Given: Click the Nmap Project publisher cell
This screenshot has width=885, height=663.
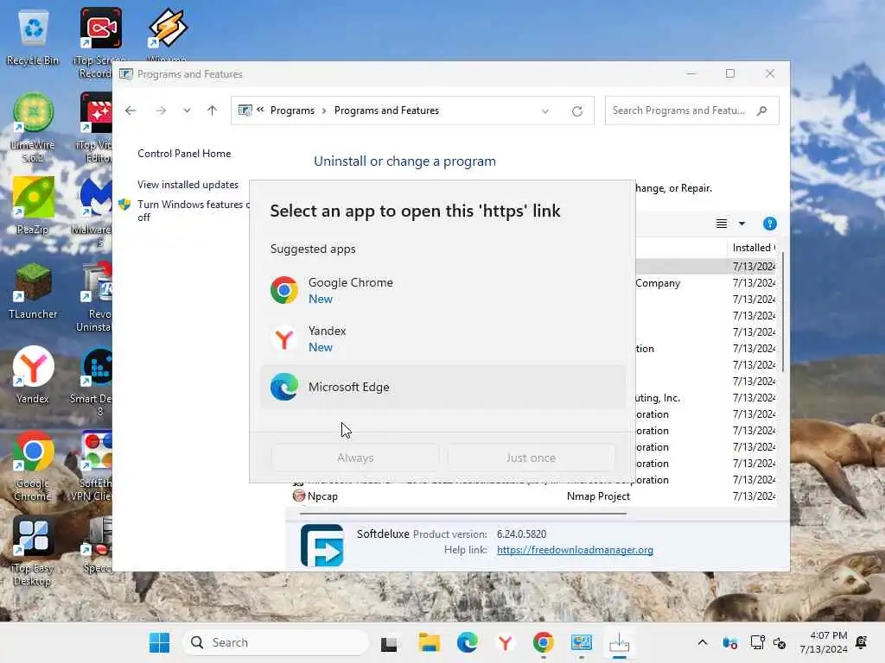Looking at the screenshot, I should click(x=598, y=496).
